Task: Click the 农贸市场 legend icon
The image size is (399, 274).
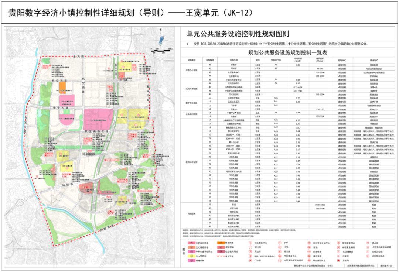Action: tap(309, 251)
